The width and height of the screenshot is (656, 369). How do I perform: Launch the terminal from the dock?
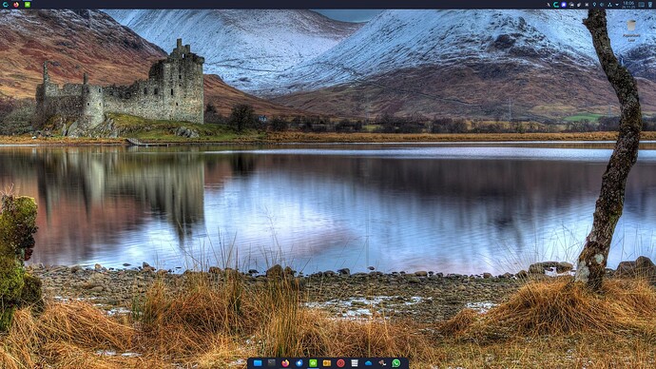272,363
